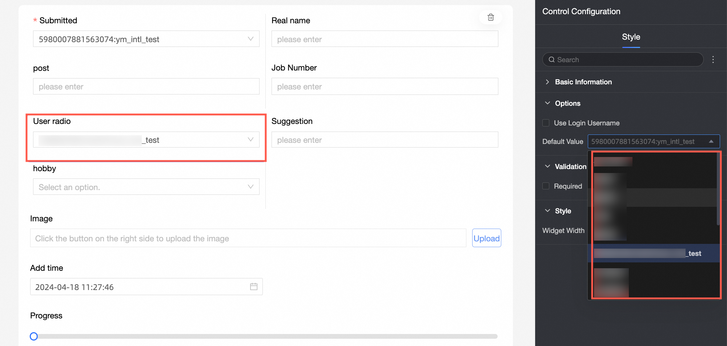Expand the Basic Information section
727x346 pixels.
point(547,82)
